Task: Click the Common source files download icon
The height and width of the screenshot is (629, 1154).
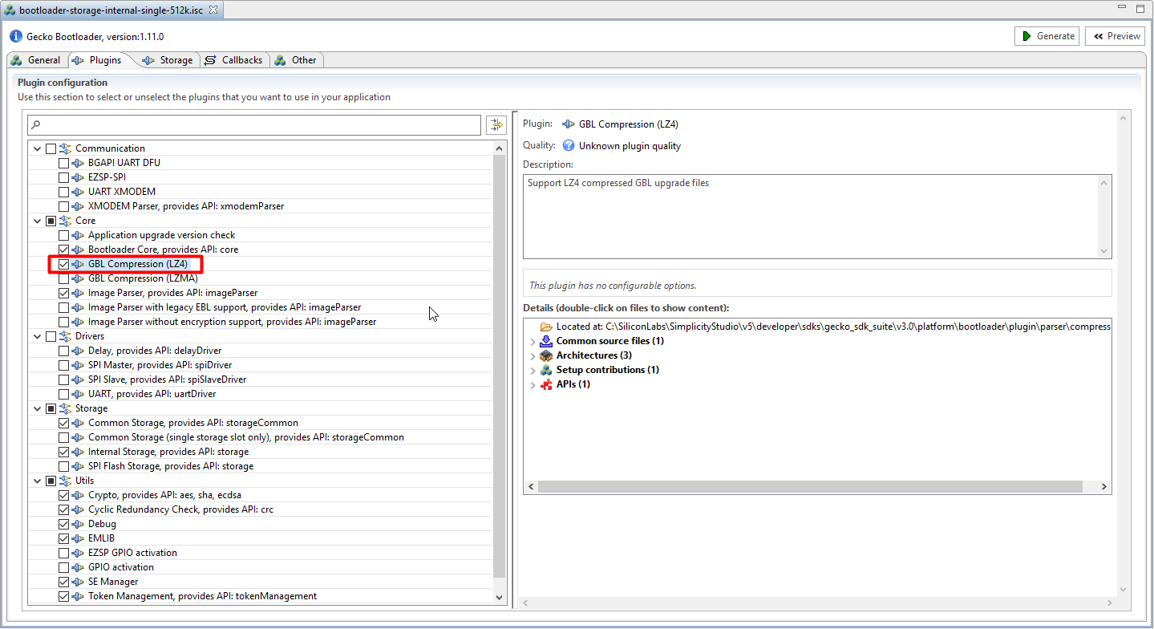Action: pos(546,341)
